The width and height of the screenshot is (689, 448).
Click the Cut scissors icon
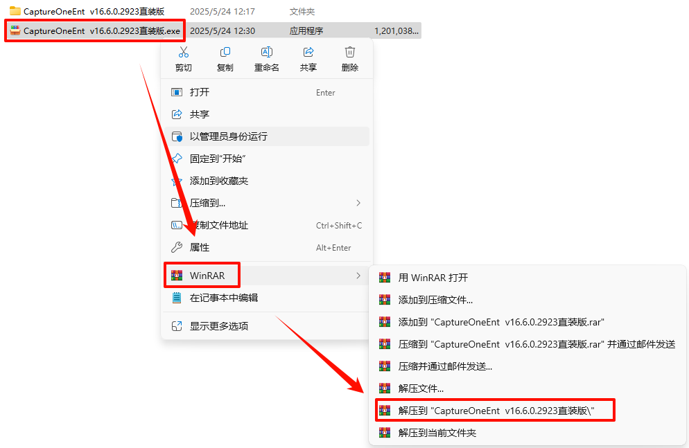(183, 52)
